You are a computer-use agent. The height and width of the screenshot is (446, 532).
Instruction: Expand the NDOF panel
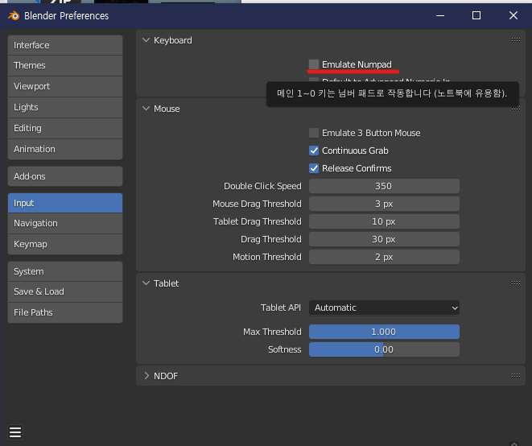(146, 376)
